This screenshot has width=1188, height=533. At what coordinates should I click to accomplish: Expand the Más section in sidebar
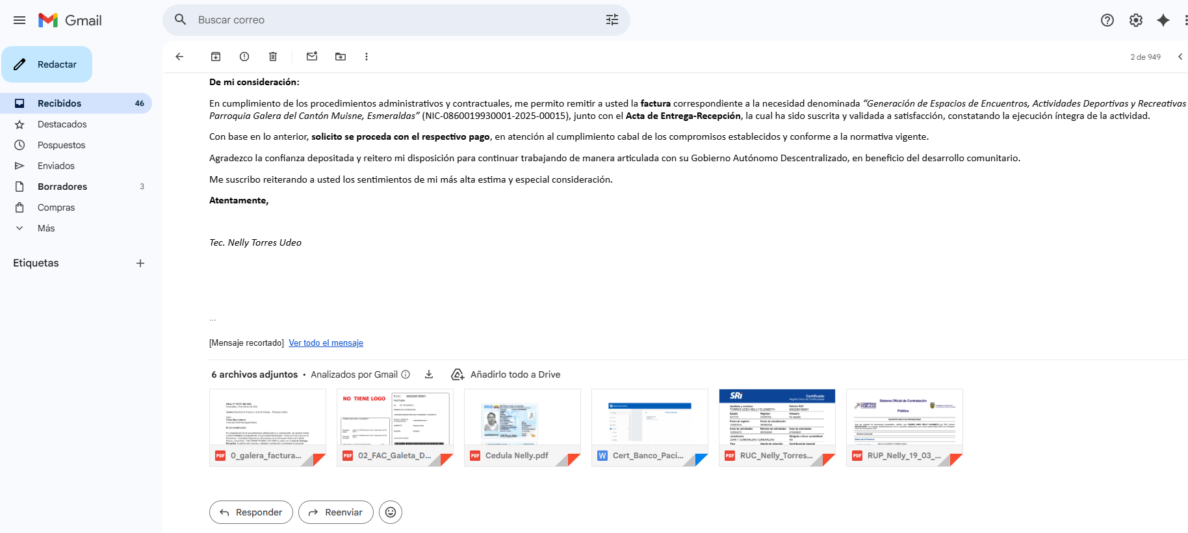(45, 228)
